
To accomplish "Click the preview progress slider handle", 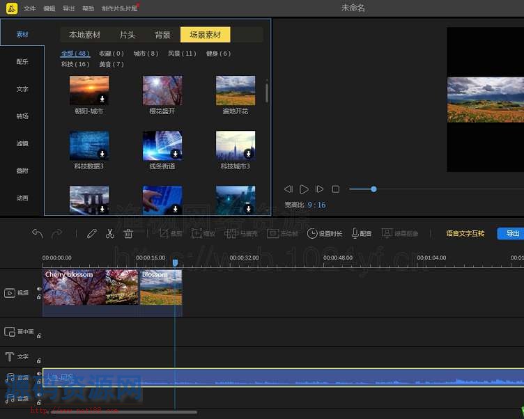I will click(373, 189).
